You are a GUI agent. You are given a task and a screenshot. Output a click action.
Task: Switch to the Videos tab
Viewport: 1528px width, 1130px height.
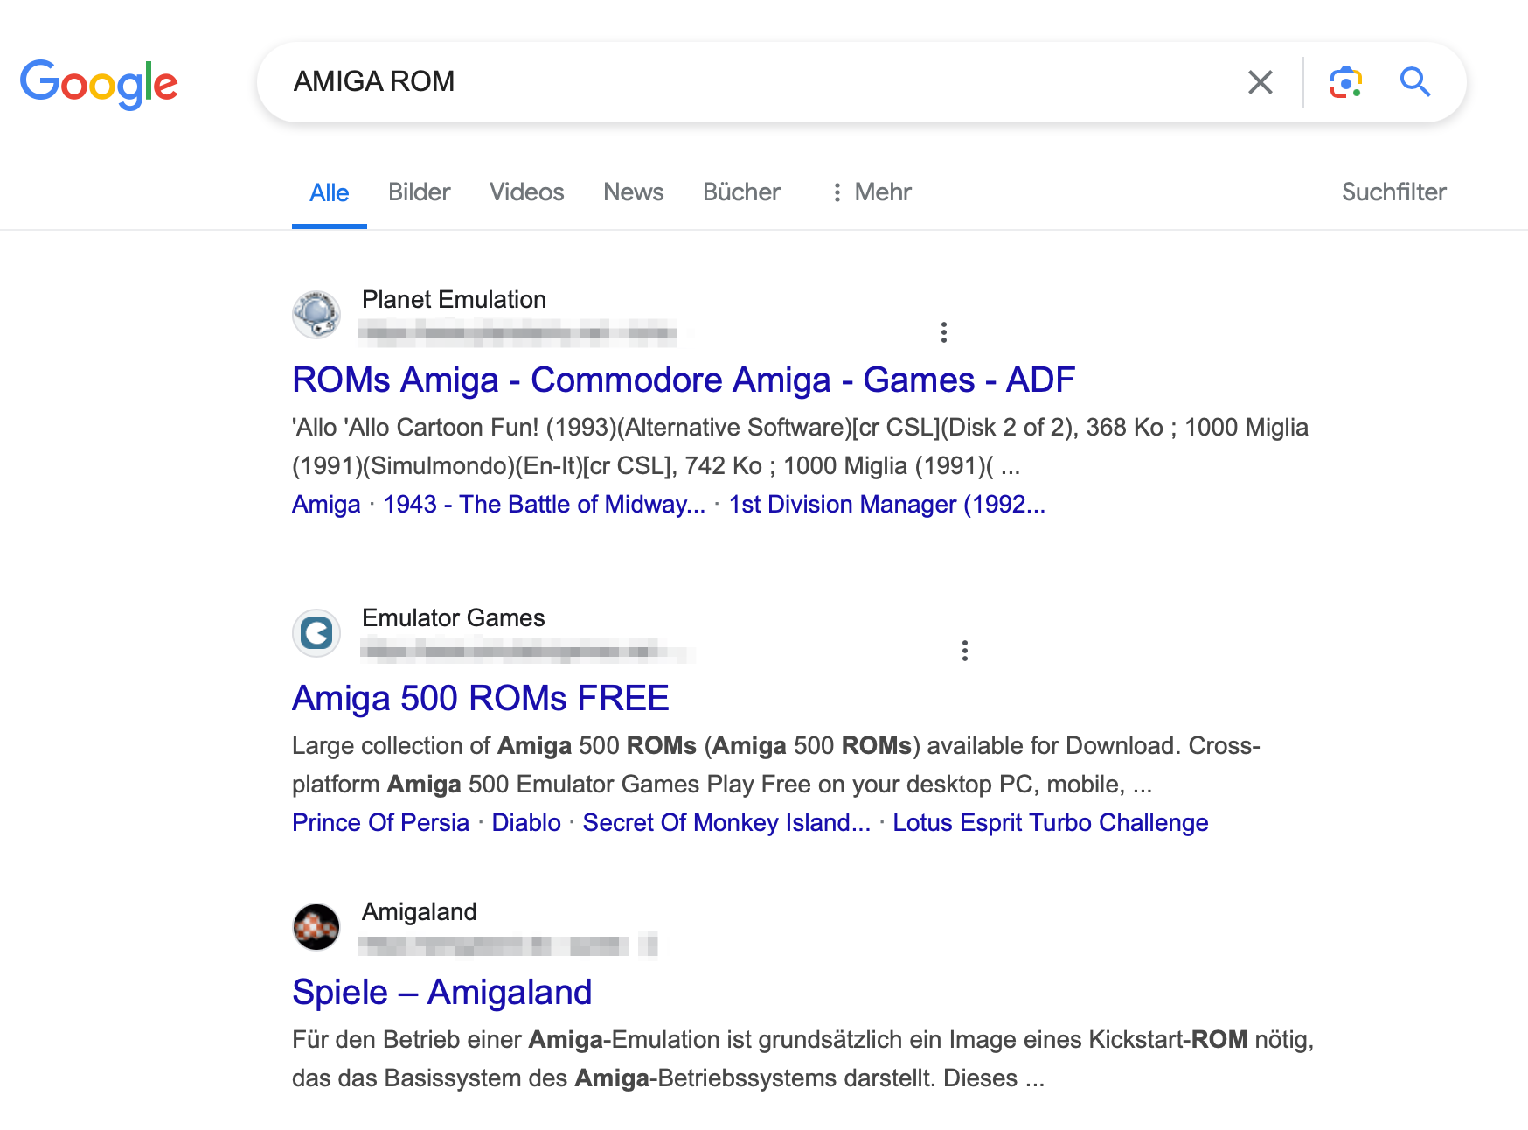[527, 192]
